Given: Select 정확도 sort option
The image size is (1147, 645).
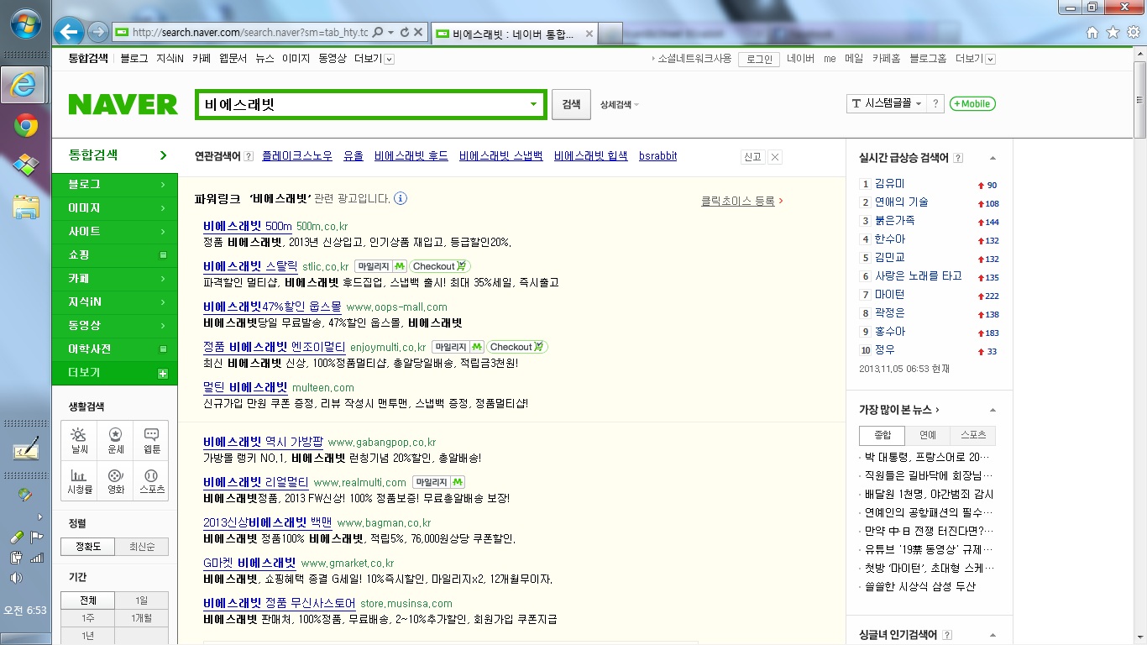Looking at the screenshot, I should click(88, 548).
